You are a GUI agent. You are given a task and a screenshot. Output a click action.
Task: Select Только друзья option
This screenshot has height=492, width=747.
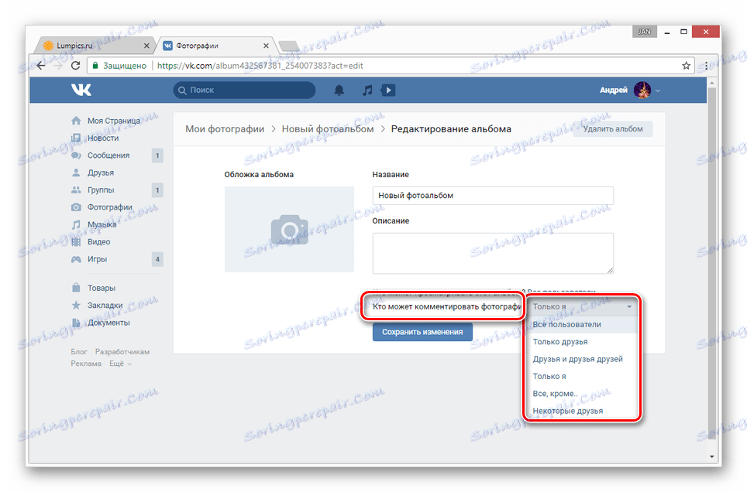tap(582, 342)
